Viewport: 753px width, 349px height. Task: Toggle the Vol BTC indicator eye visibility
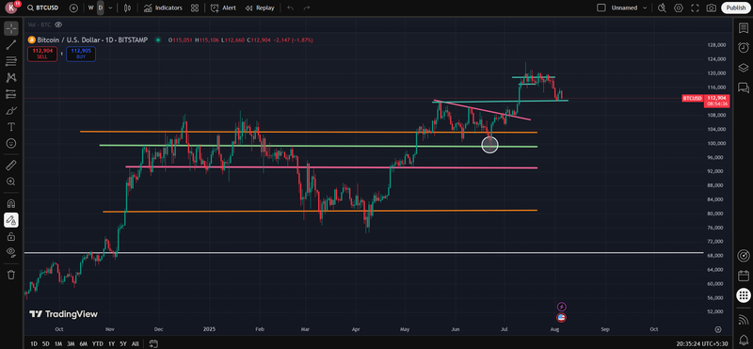(58, 24)
